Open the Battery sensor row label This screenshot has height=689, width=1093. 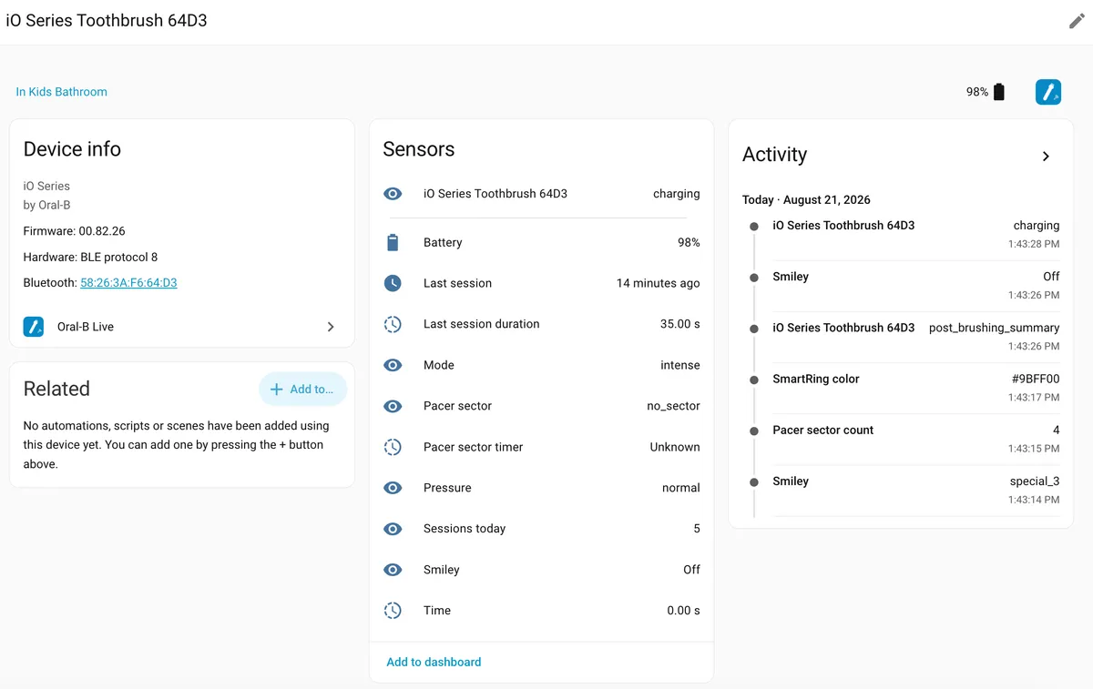click(x=443, y=243)
